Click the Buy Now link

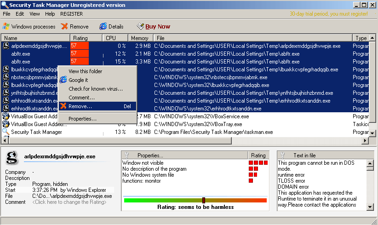pyautogui.click(x=158, y=27)
